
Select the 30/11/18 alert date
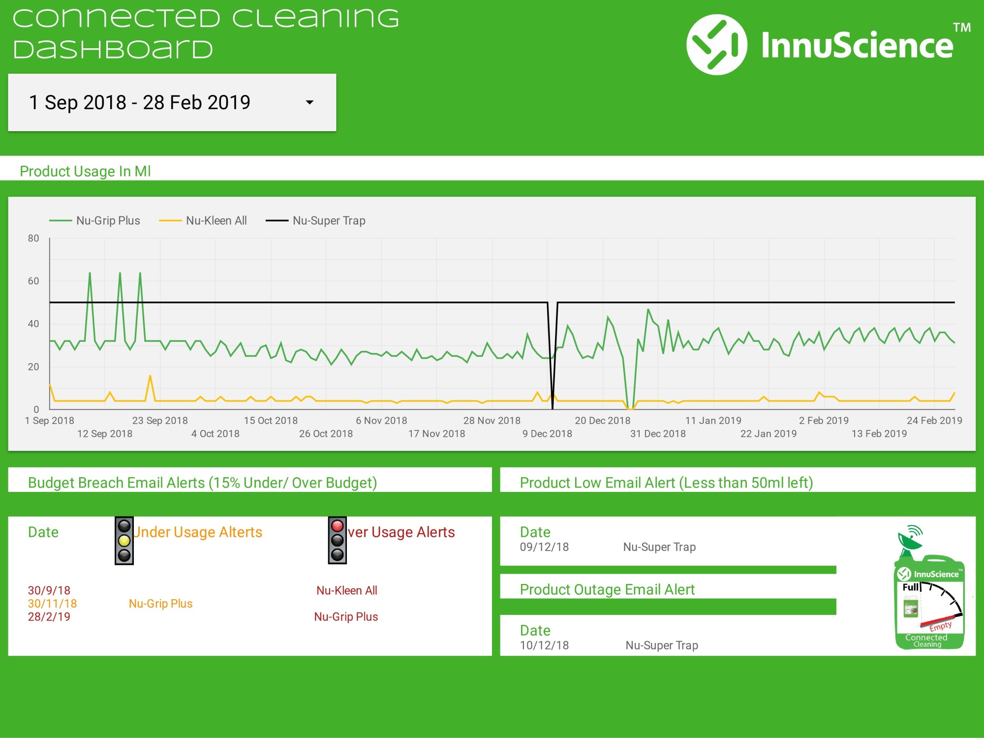point(52,604)
